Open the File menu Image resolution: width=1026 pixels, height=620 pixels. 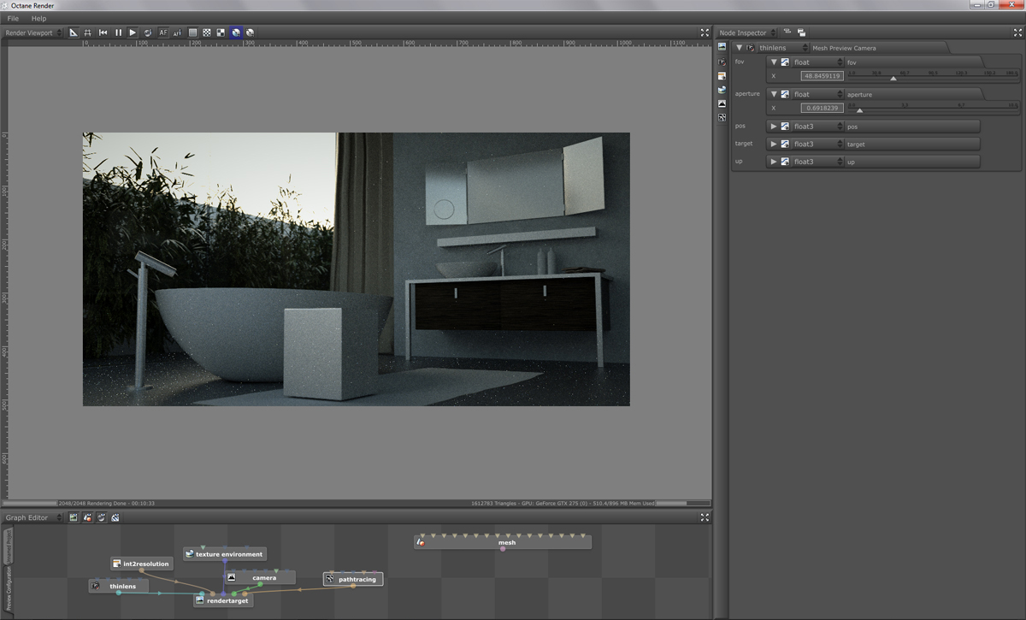(13, 18)
